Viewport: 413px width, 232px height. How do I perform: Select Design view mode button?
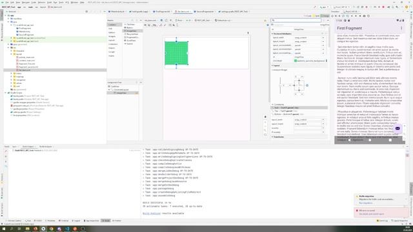[325, 16]
